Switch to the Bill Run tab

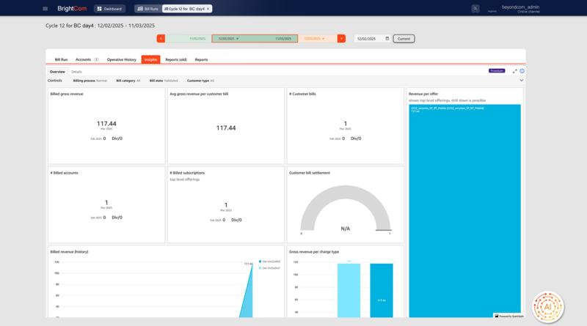61,59
